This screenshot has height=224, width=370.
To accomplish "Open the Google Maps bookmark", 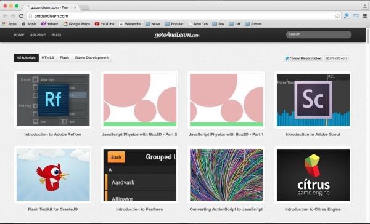I will pos(77,24).
